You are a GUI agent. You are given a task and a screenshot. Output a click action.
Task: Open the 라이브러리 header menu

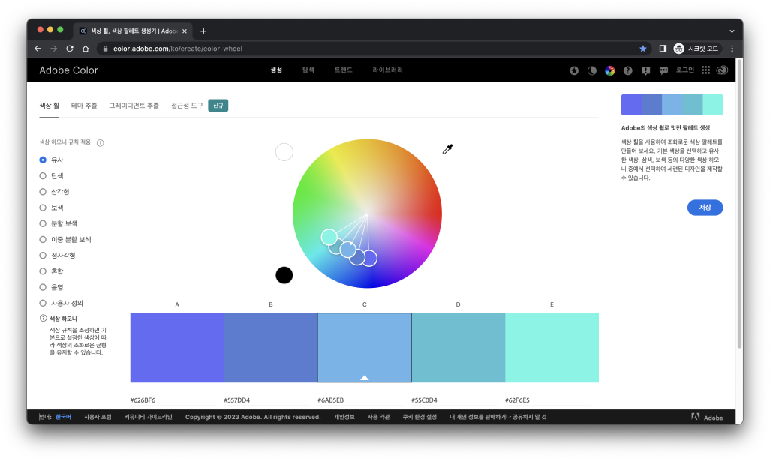tap(387, 70)
